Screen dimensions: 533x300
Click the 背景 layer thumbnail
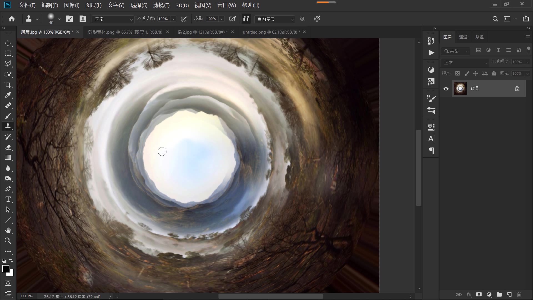tap(460, 89)
